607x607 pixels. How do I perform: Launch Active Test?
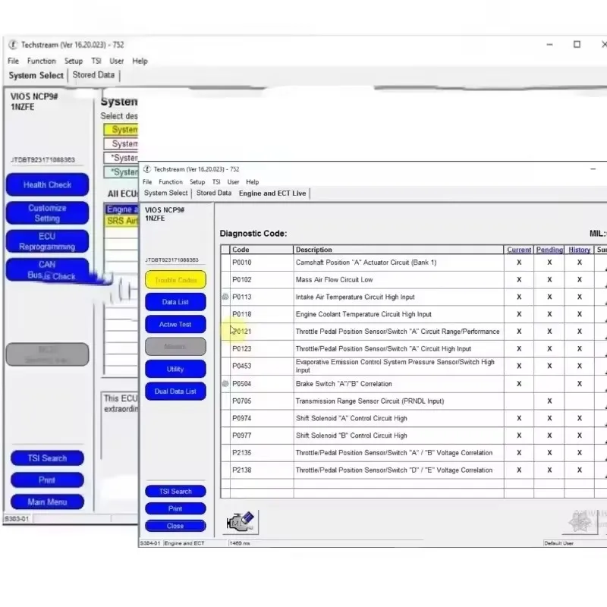(x=175, y=325)
